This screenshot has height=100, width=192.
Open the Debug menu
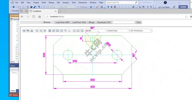(51, 3)
